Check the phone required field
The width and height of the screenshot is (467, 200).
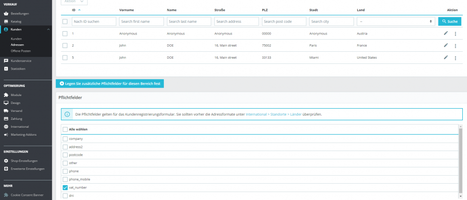65,171
